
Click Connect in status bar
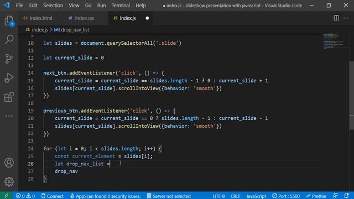click(x=53, y=196)
